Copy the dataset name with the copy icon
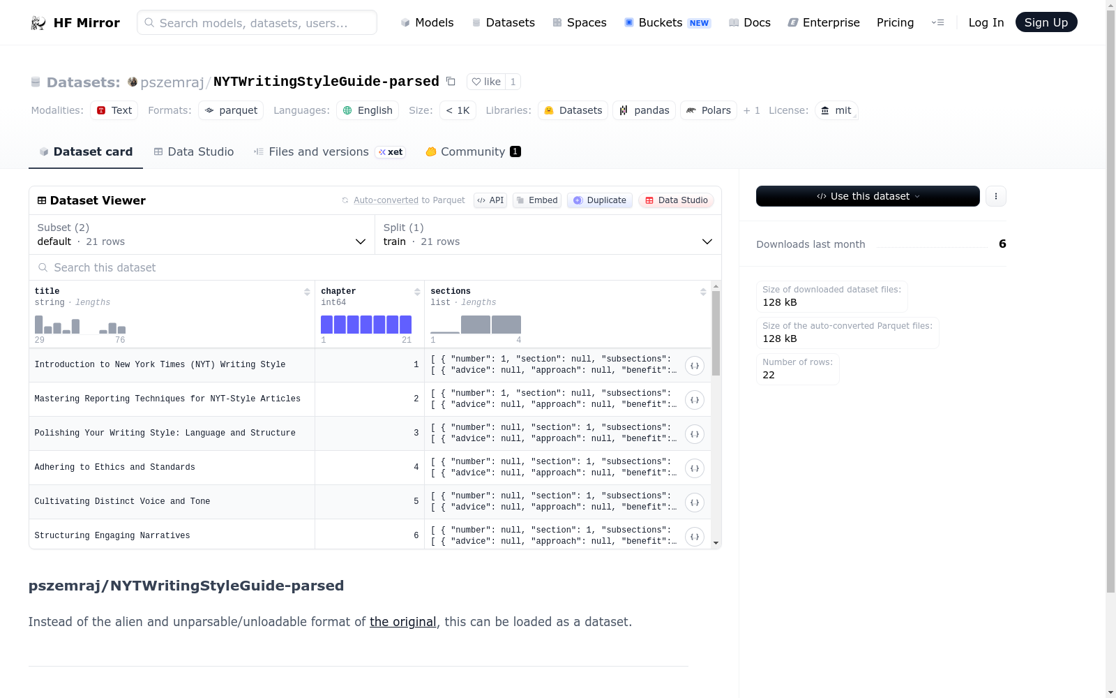 coord(451,82)
